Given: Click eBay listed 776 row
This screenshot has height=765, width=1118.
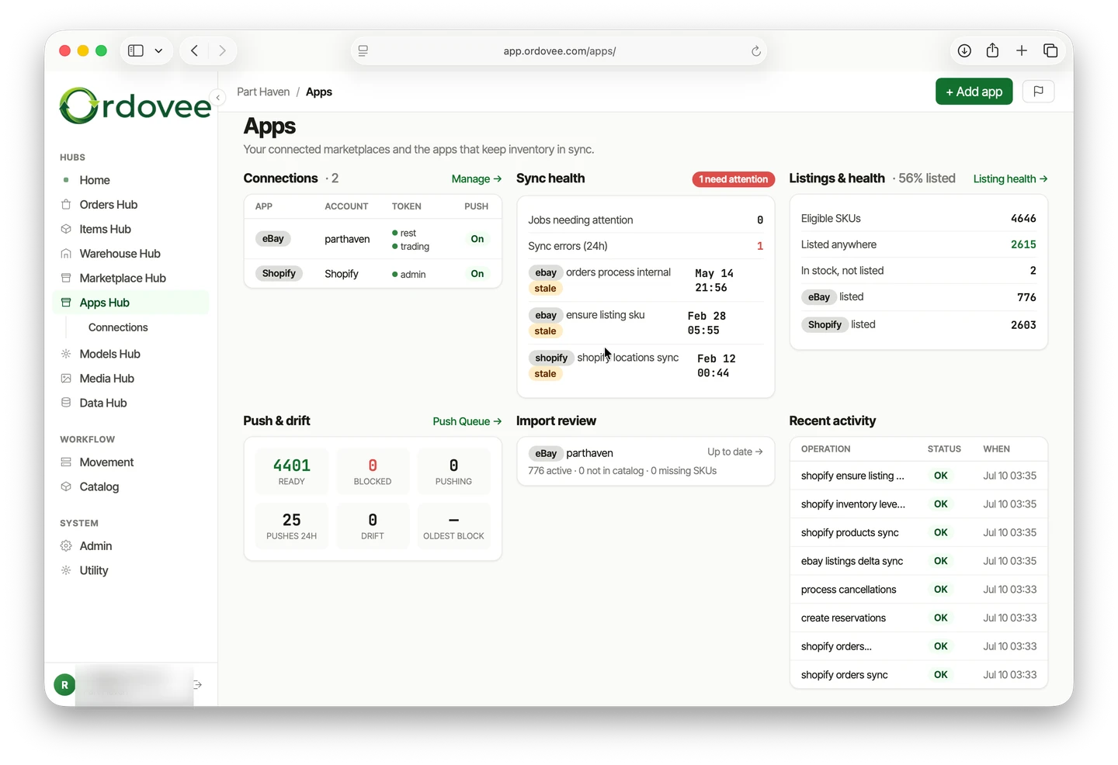Looking at the screenshot, I should [x=918, y=297].
